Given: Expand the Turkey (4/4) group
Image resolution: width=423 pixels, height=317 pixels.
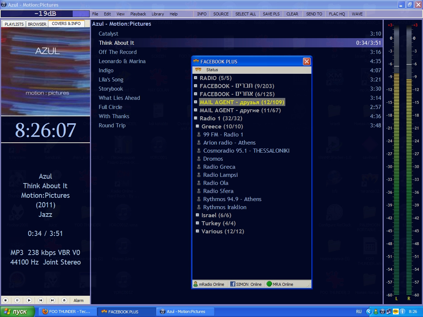Looking at the screenshot, I should point(198,223).
